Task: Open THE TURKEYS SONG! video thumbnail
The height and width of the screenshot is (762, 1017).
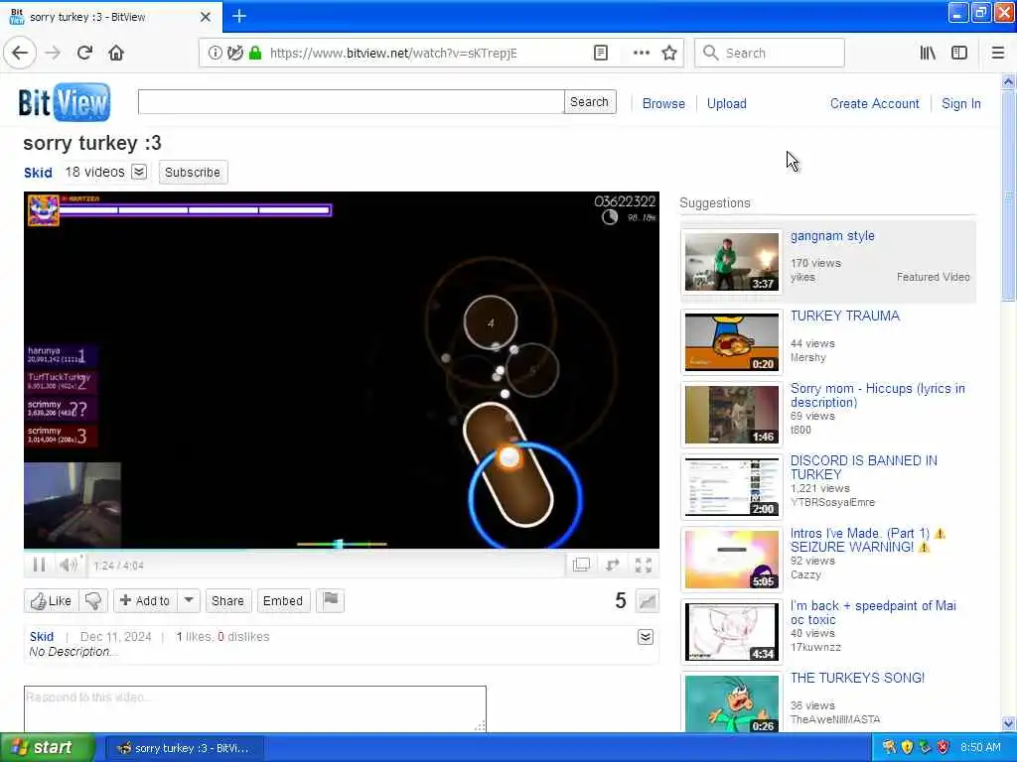Action: click(x=732, y=703)
